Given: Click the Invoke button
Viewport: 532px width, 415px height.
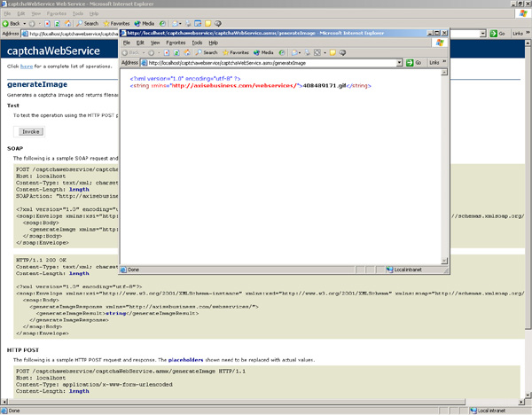Looking at the screenshot, I should [31, 131].
